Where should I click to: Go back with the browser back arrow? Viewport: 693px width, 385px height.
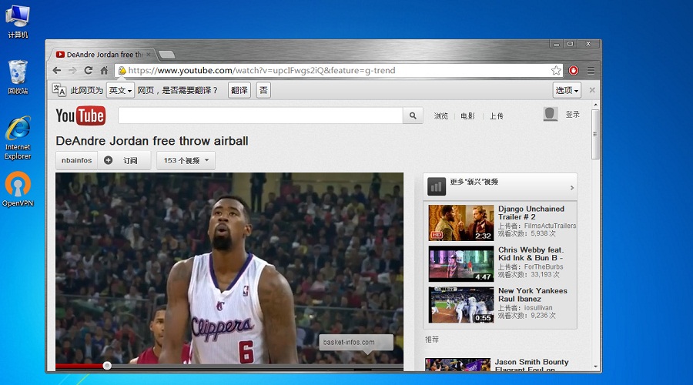coord(56,70)
